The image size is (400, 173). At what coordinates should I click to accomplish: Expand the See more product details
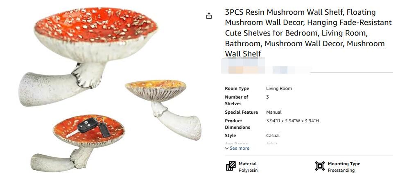[239, 148]
